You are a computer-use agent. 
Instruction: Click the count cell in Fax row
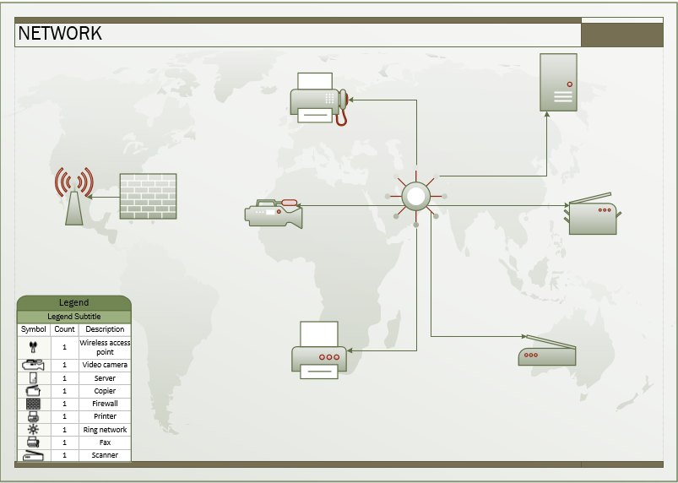tap(64, 442)
